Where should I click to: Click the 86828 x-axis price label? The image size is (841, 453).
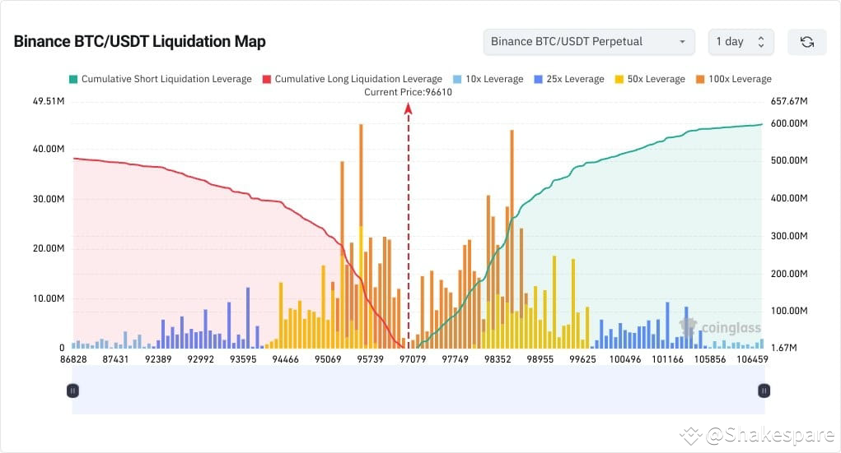(x=73, y=359)
